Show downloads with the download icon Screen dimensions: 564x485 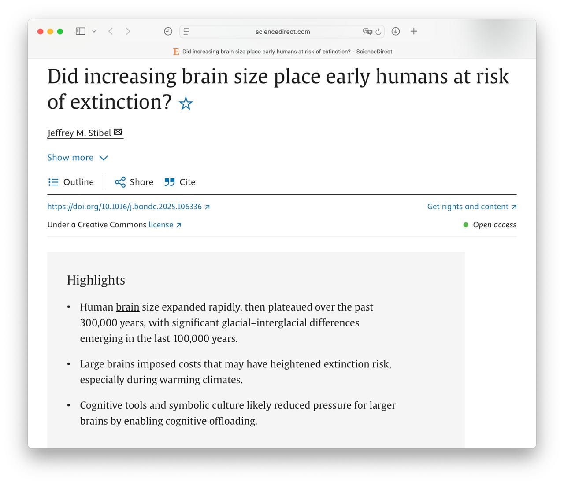[x=396, y=31]
